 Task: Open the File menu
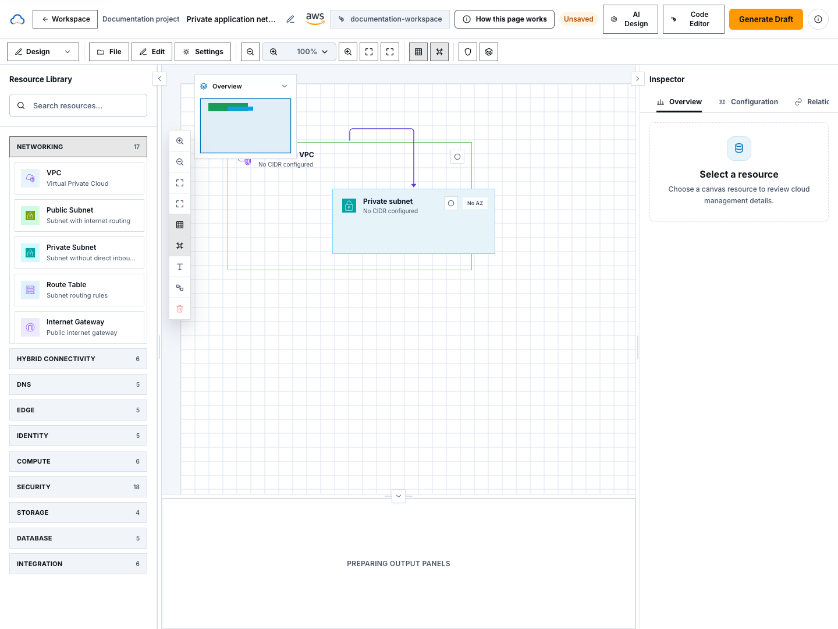(x=109, y=52)
